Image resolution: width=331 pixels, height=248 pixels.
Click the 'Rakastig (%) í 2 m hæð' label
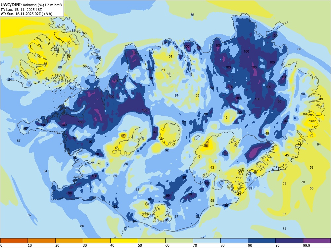pyautogui.click(x=42, y=5)
